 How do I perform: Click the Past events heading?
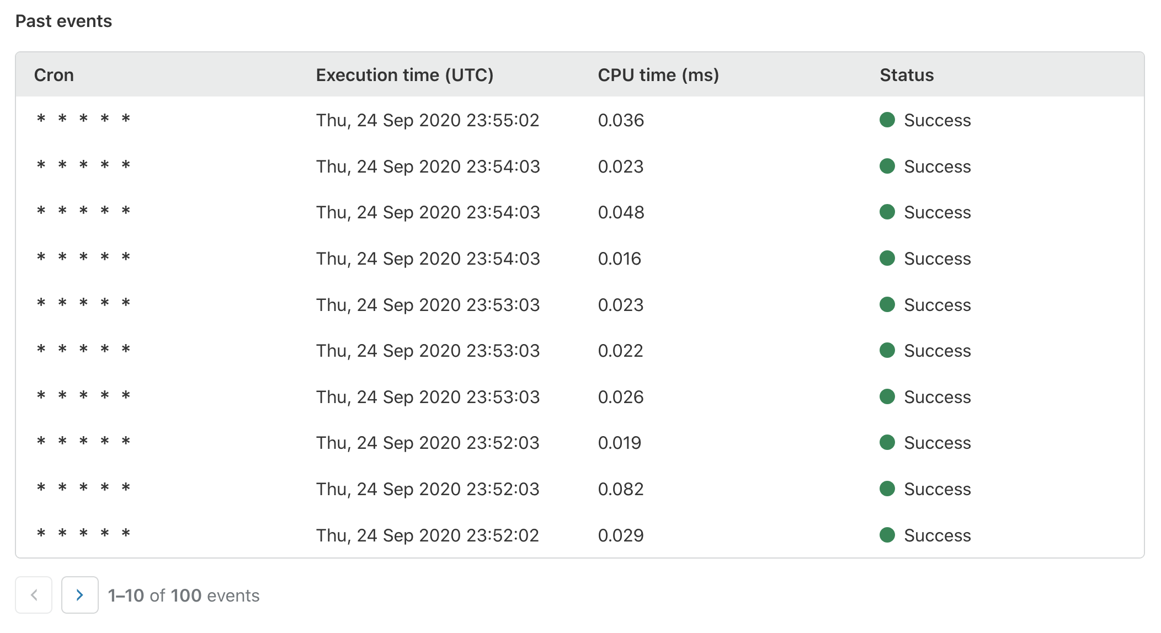pos(63,21)
